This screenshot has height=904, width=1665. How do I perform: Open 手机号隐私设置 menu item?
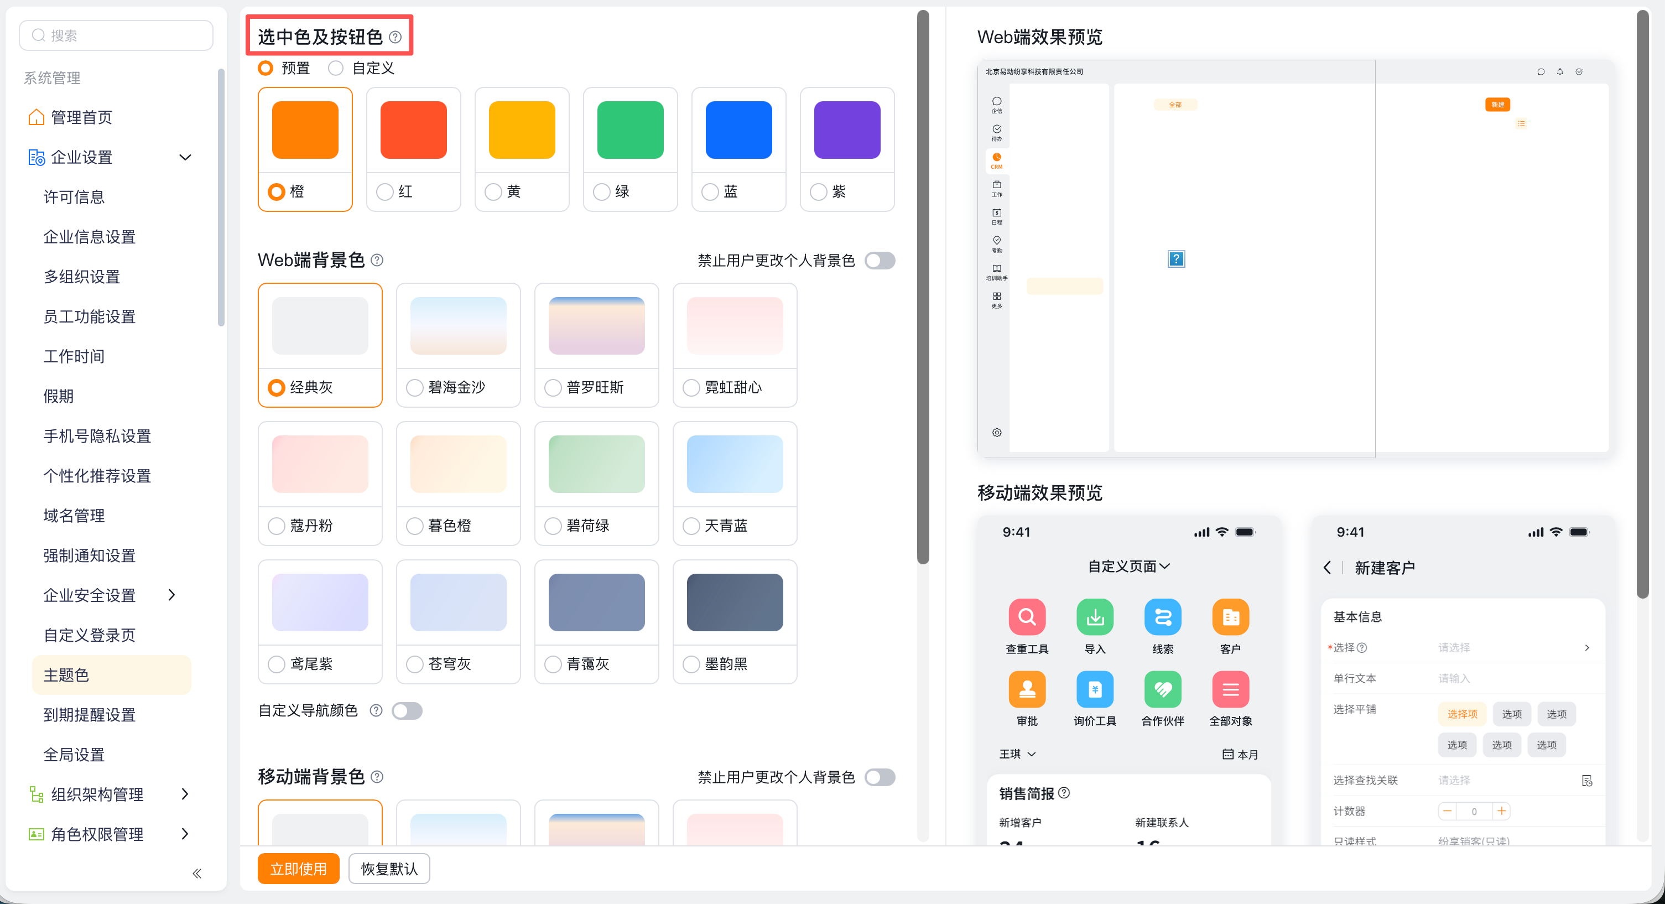97,436
